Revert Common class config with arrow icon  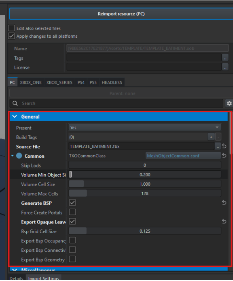(x=224, y=156)
